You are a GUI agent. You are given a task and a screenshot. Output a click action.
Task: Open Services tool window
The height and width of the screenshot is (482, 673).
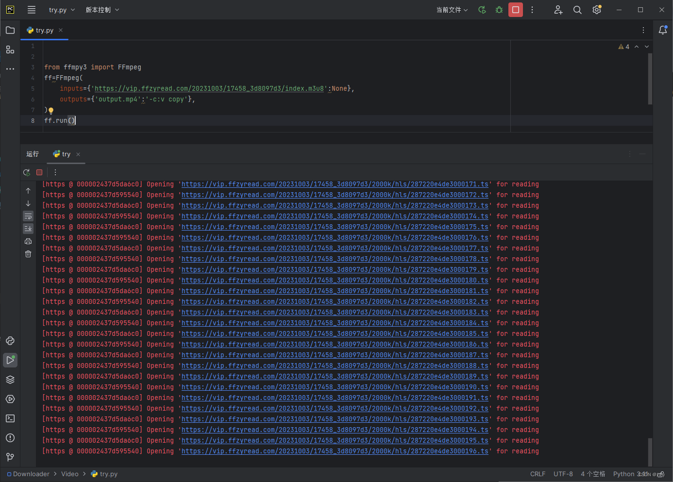pyautogui.click(x=10, y=399)
